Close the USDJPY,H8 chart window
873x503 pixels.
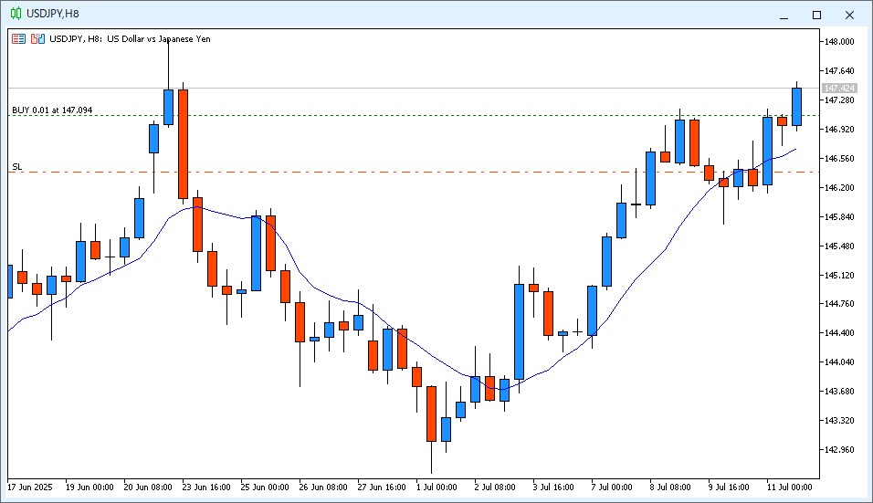849,15
